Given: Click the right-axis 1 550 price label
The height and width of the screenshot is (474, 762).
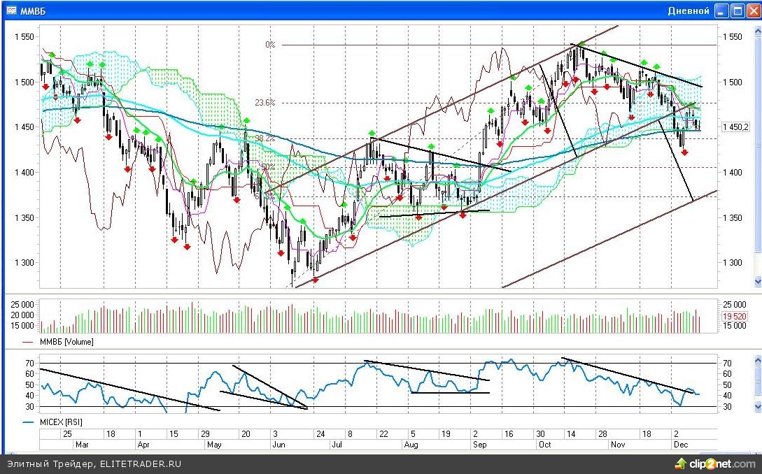Looking at the screenshot, I should pos(733,37).
